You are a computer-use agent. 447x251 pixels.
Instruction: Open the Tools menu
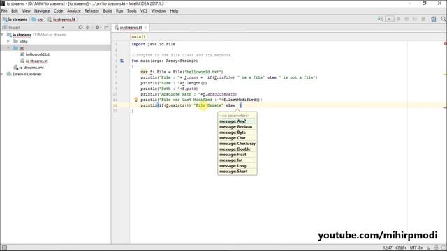click(131, 11)
